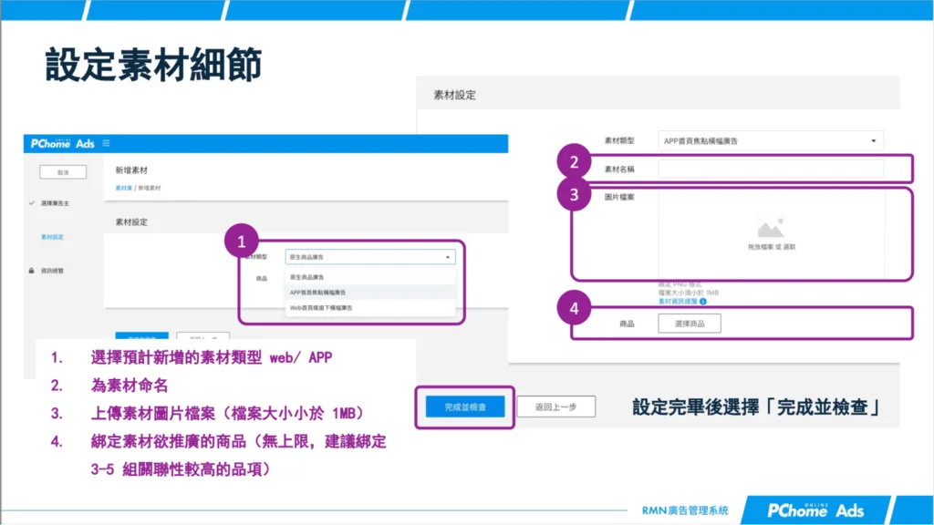Viewport: 934px width, 525px height.
Task: Click the lock icon beside 資訊總覽 step
Action: click(x=30, y=271)
